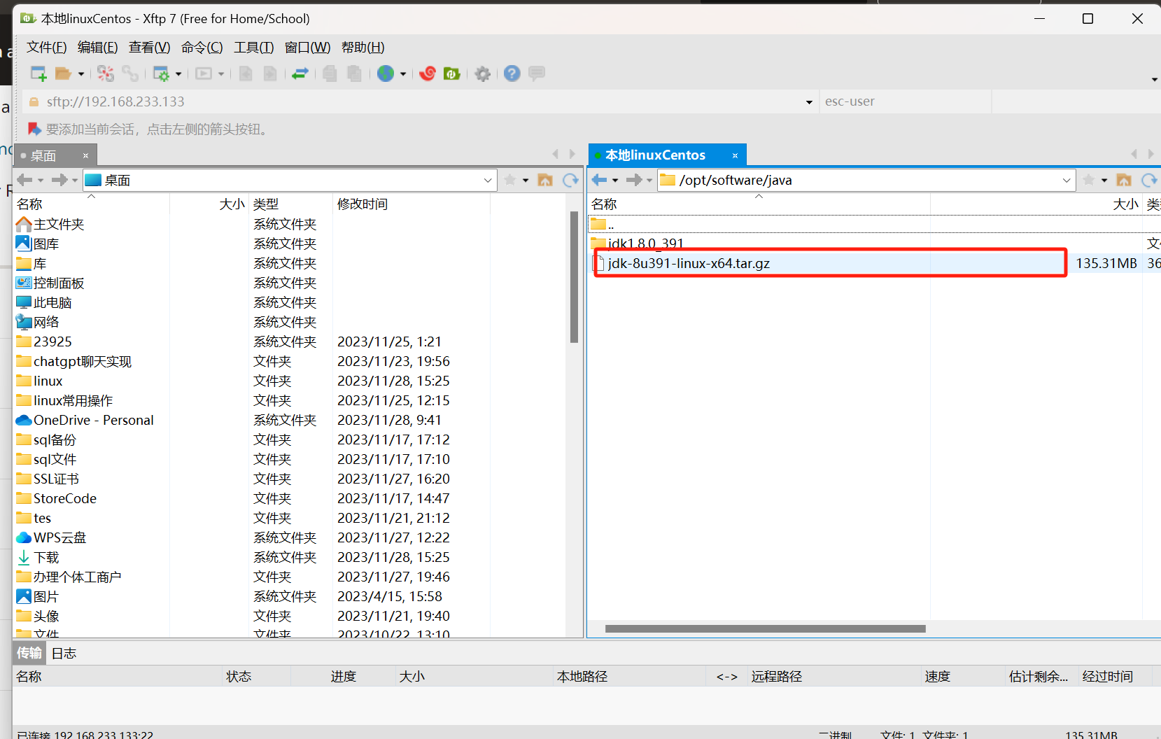This screenshot has width=1161, height=739.
Task: Expand the local path 桌面 combo box
Action: (488, 181)
